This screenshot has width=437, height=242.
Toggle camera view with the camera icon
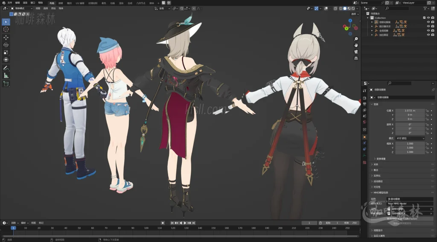(356, 52)
